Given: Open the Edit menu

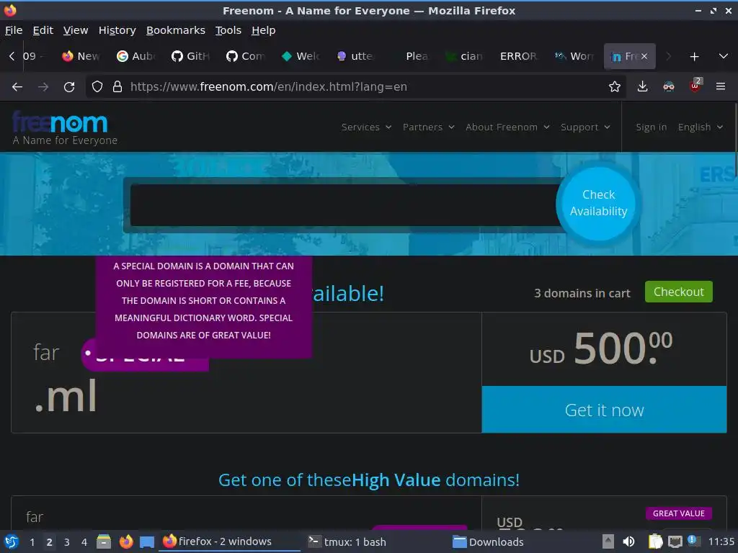Looking at the screenshot, I should (x=43, y=30).
